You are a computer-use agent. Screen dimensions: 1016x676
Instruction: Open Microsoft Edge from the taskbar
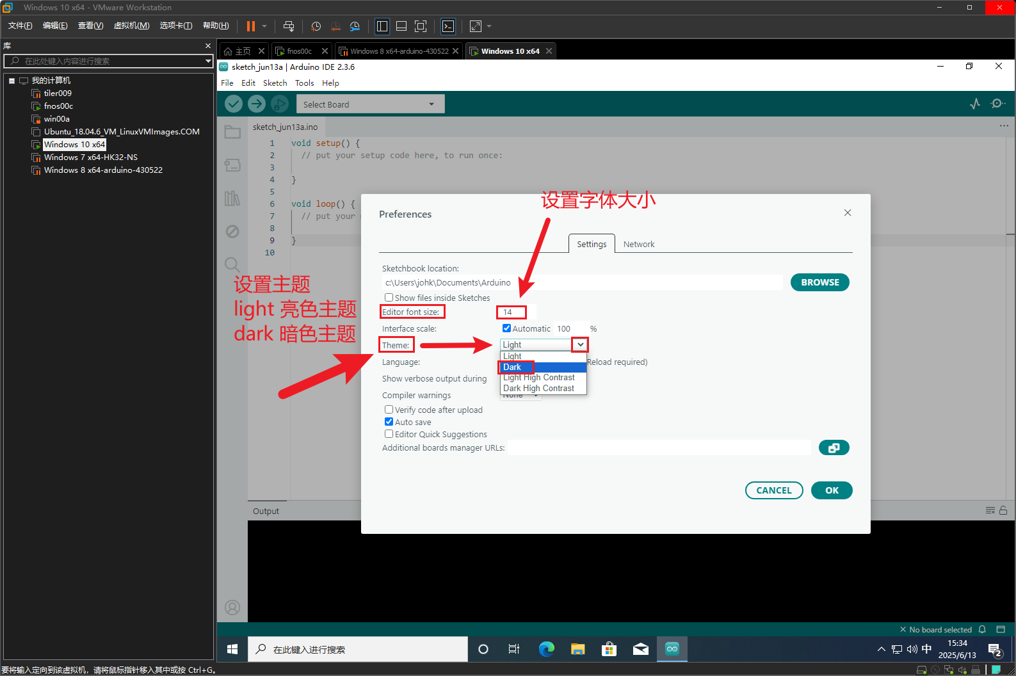point(546,649)
